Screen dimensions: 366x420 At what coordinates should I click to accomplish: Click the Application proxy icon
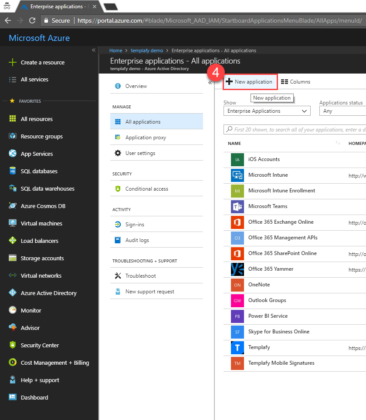point(118,138)
